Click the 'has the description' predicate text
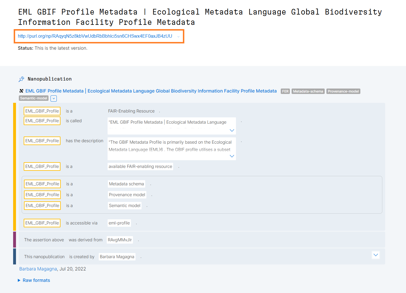Screen dimensions: 406x293 (x=84, y=141)
